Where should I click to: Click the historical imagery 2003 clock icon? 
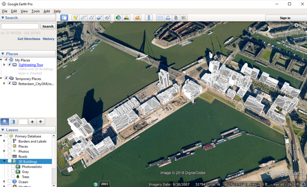[x=95, y=184]
